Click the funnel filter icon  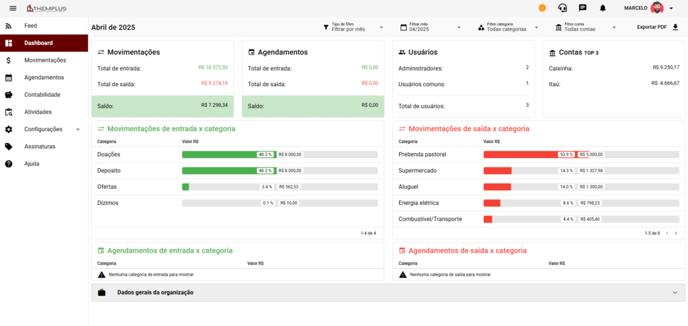326,27
